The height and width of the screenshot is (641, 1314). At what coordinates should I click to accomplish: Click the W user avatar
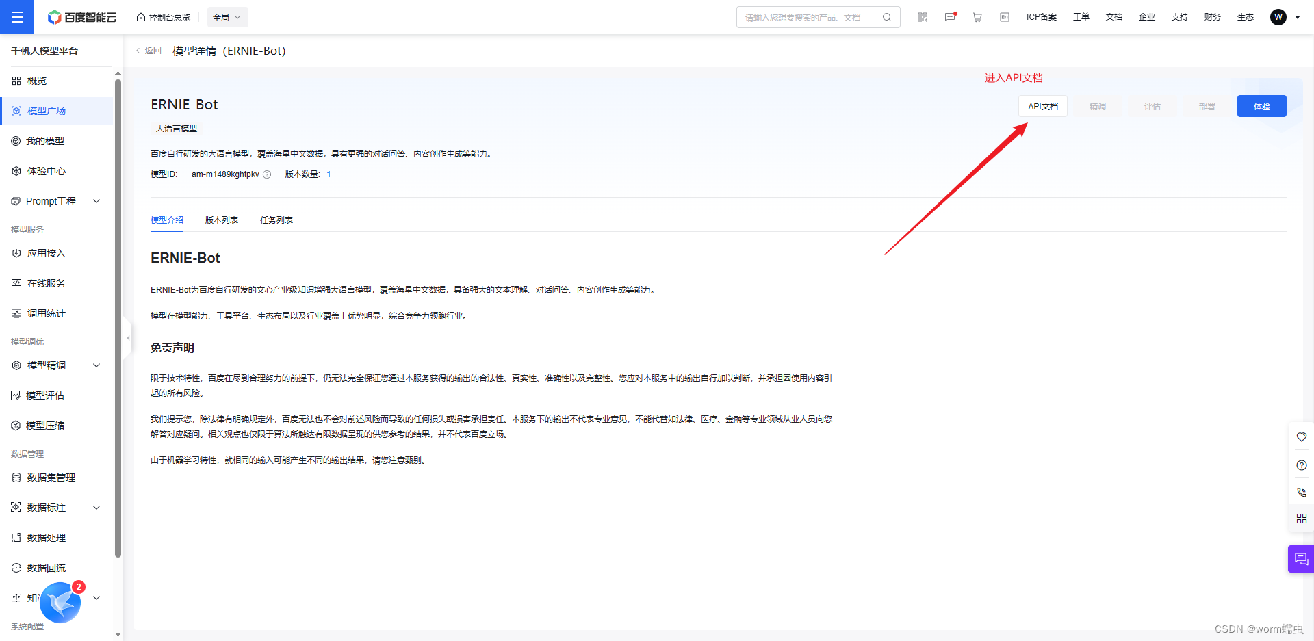pyautogui.click(x=1278, y=17)
